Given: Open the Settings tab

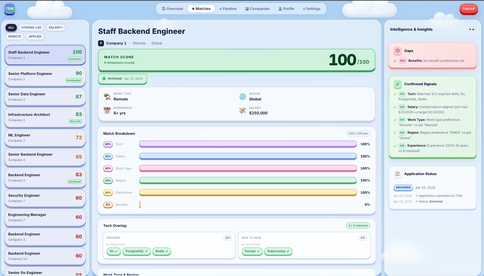Looking at the screenshot, I should pyautogui.click(x=312, y=9).
